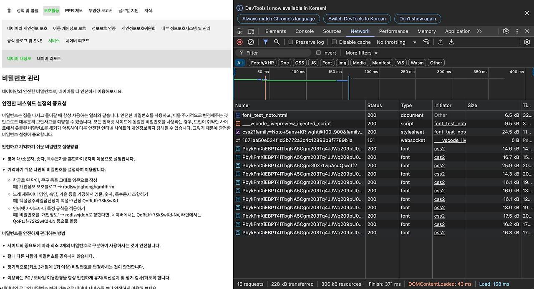Open 투명성 보고서 menu on webpage

pyautogui.click(x=101, y=10)
